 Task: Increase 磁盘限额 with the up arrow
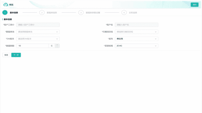(x=57, y=45)
